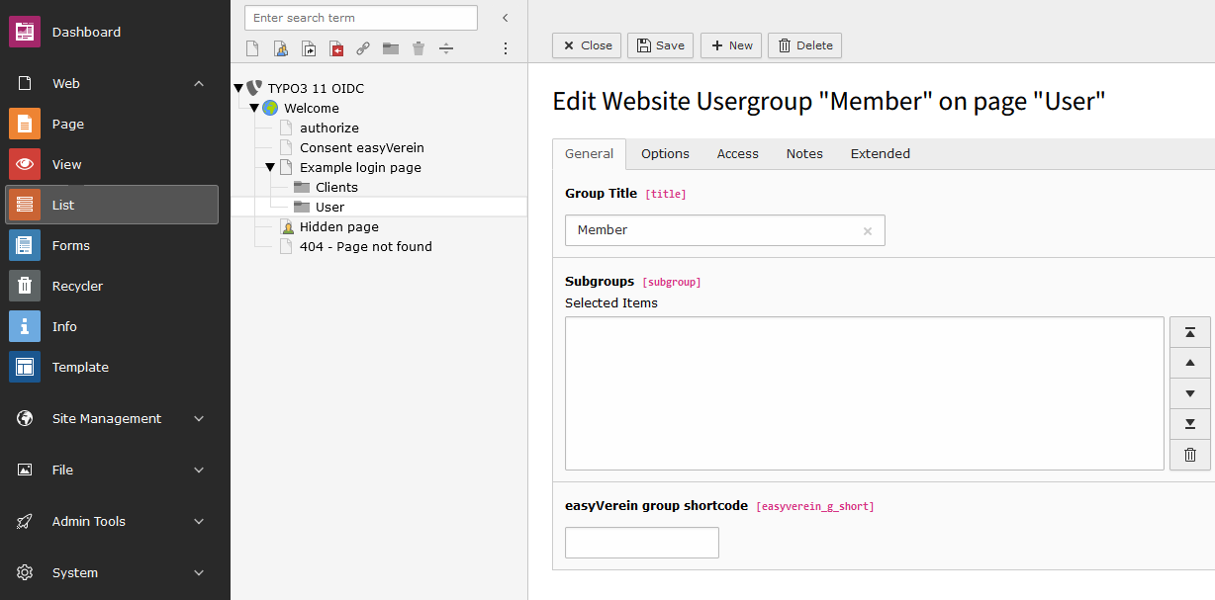The height and width of the screenshot is (600, 1215).
Task: Focus the easyVerein group shortcode input
Action: [x=642, y=543]
